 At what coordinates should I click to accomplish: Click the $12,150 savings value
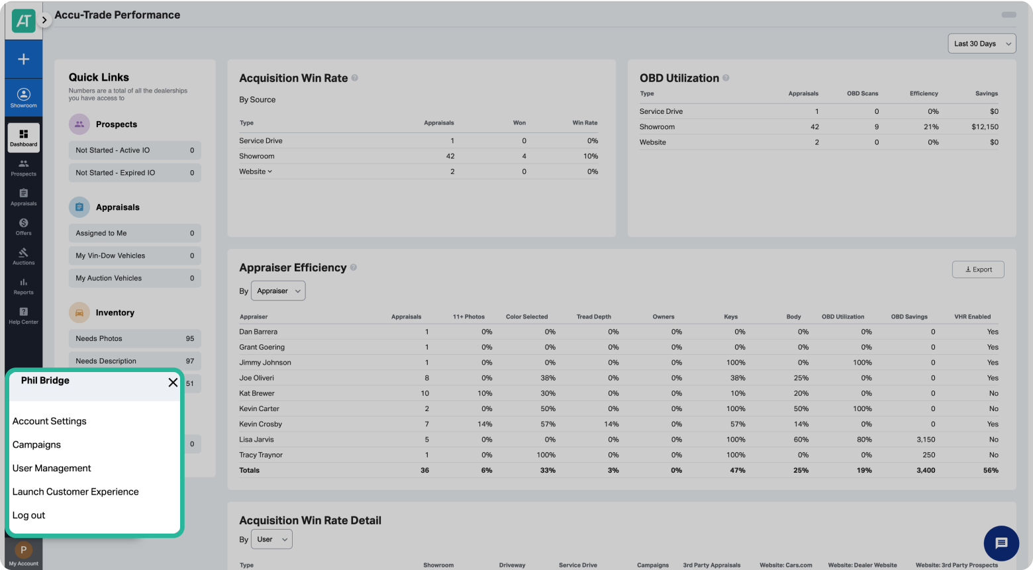coord(985,126)
